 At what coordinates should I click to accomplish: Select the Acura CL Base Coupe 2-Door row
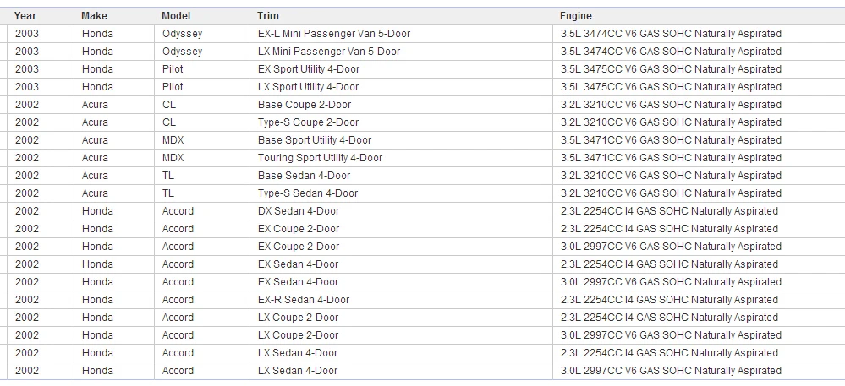tap(423, 105)
